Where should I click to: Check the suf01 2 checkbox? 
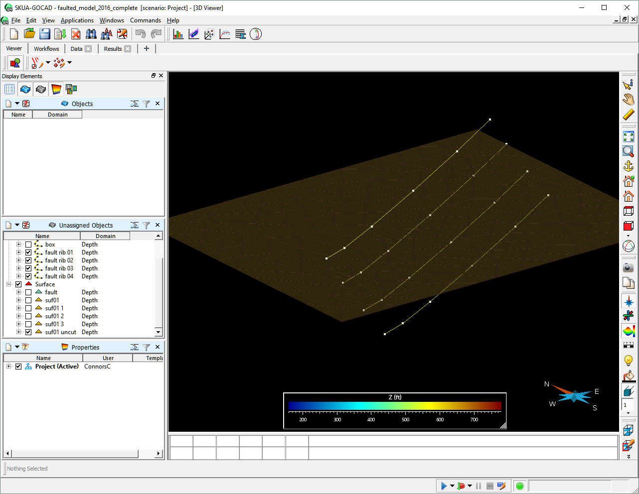28,316
